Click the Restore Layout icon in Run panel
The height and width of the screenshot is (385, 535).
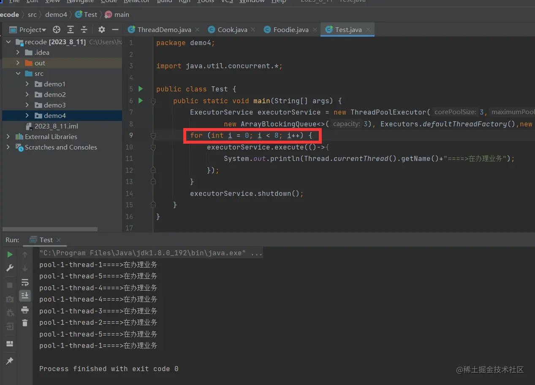point(10,344)
